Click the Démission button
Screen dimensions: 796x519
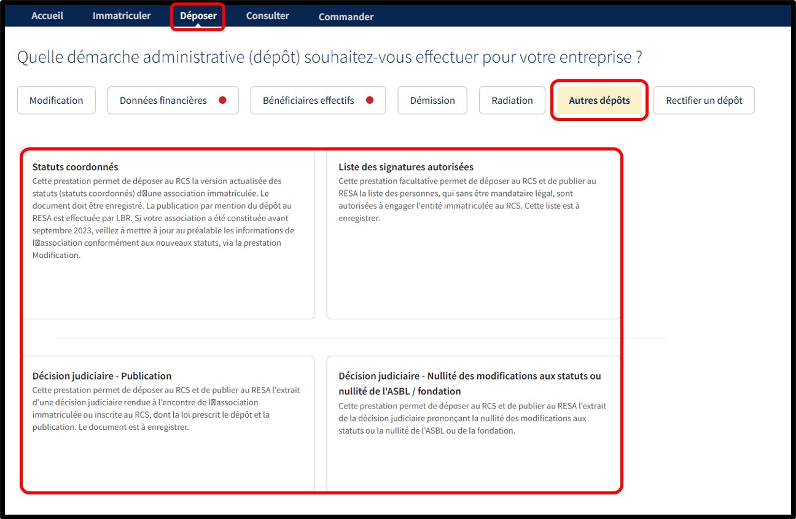pyautogui.click(x=432, y=100)
